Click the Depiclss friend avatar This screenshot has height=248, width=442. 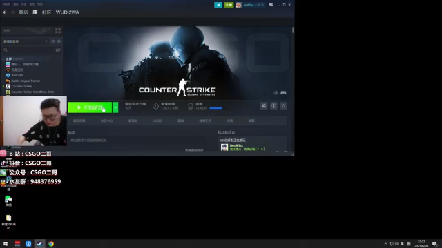tap(224, 147)
